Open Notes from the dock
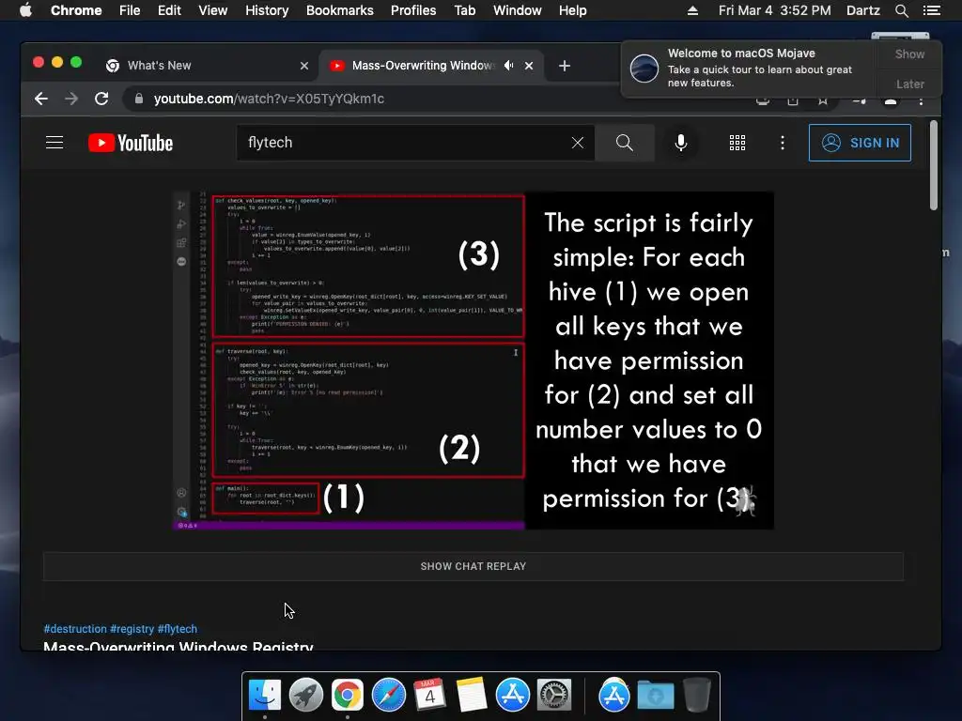The height and width of the screenshot is (721, 962). click(x=472, y=696)
